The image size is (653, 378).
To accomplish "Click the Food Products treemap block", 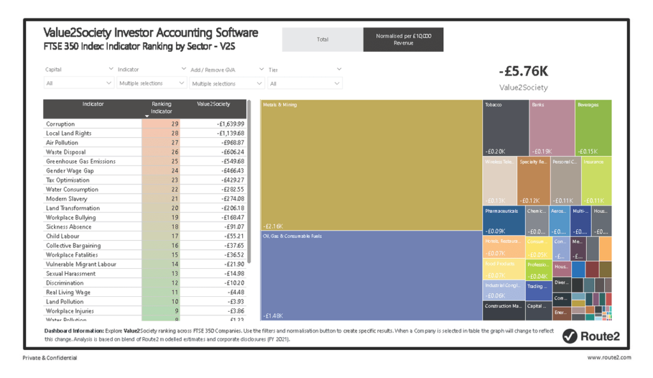I will click(504, 269).
